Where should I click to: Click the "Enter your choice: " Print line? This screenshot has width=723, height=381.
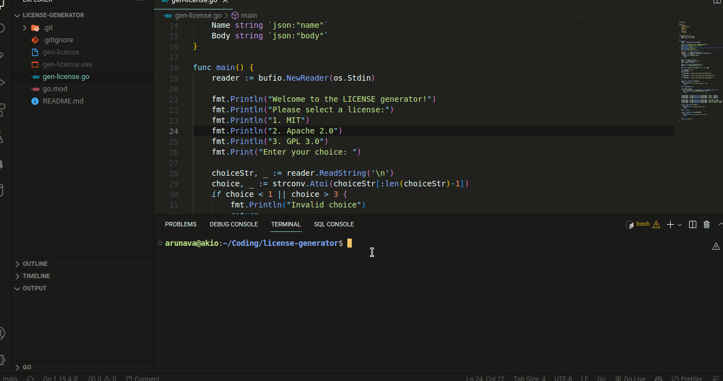286,152
